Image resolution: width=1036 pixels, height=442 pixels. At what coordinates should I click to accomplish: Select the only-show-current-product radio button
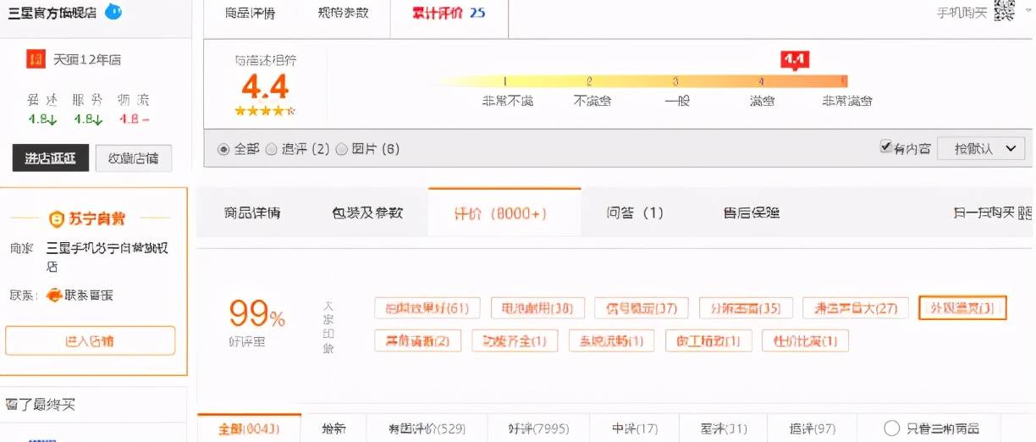tap(891, 428)
